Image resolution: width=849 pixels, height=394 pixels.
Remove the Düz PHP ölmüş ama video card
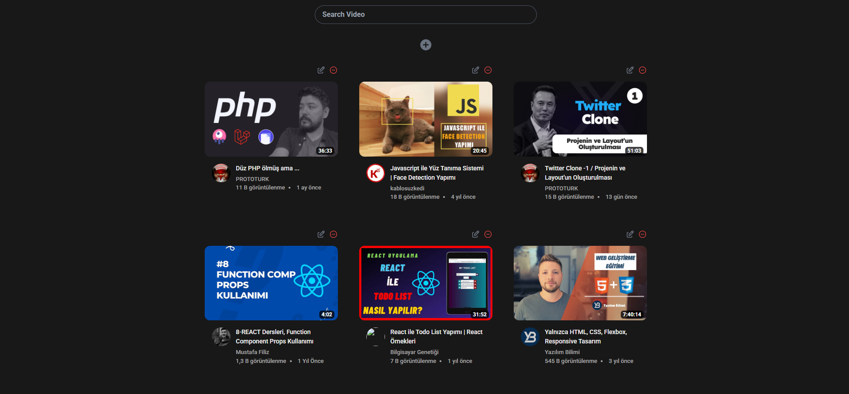pyautogui.click(x=333, y=70)
